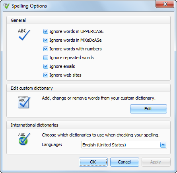177x173 pixels.
Task: Disable Ignore words with numbers
Action: pyautogui.click(x=46, y=49)
